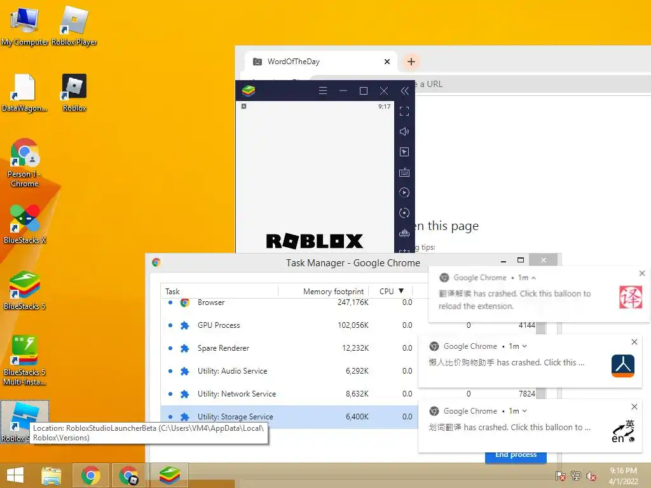This screenshot has height=488, width=651.
Task: Click the red 译 extension icon in notification
Action: (631, 297)
